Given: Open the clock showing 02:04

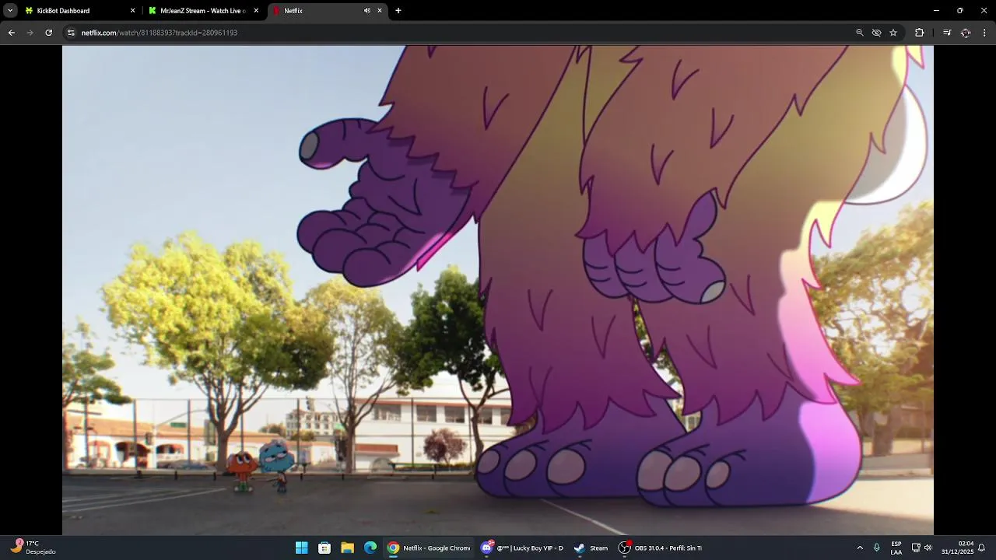Looking at the screenshot, I should click(x=957, y=548).
